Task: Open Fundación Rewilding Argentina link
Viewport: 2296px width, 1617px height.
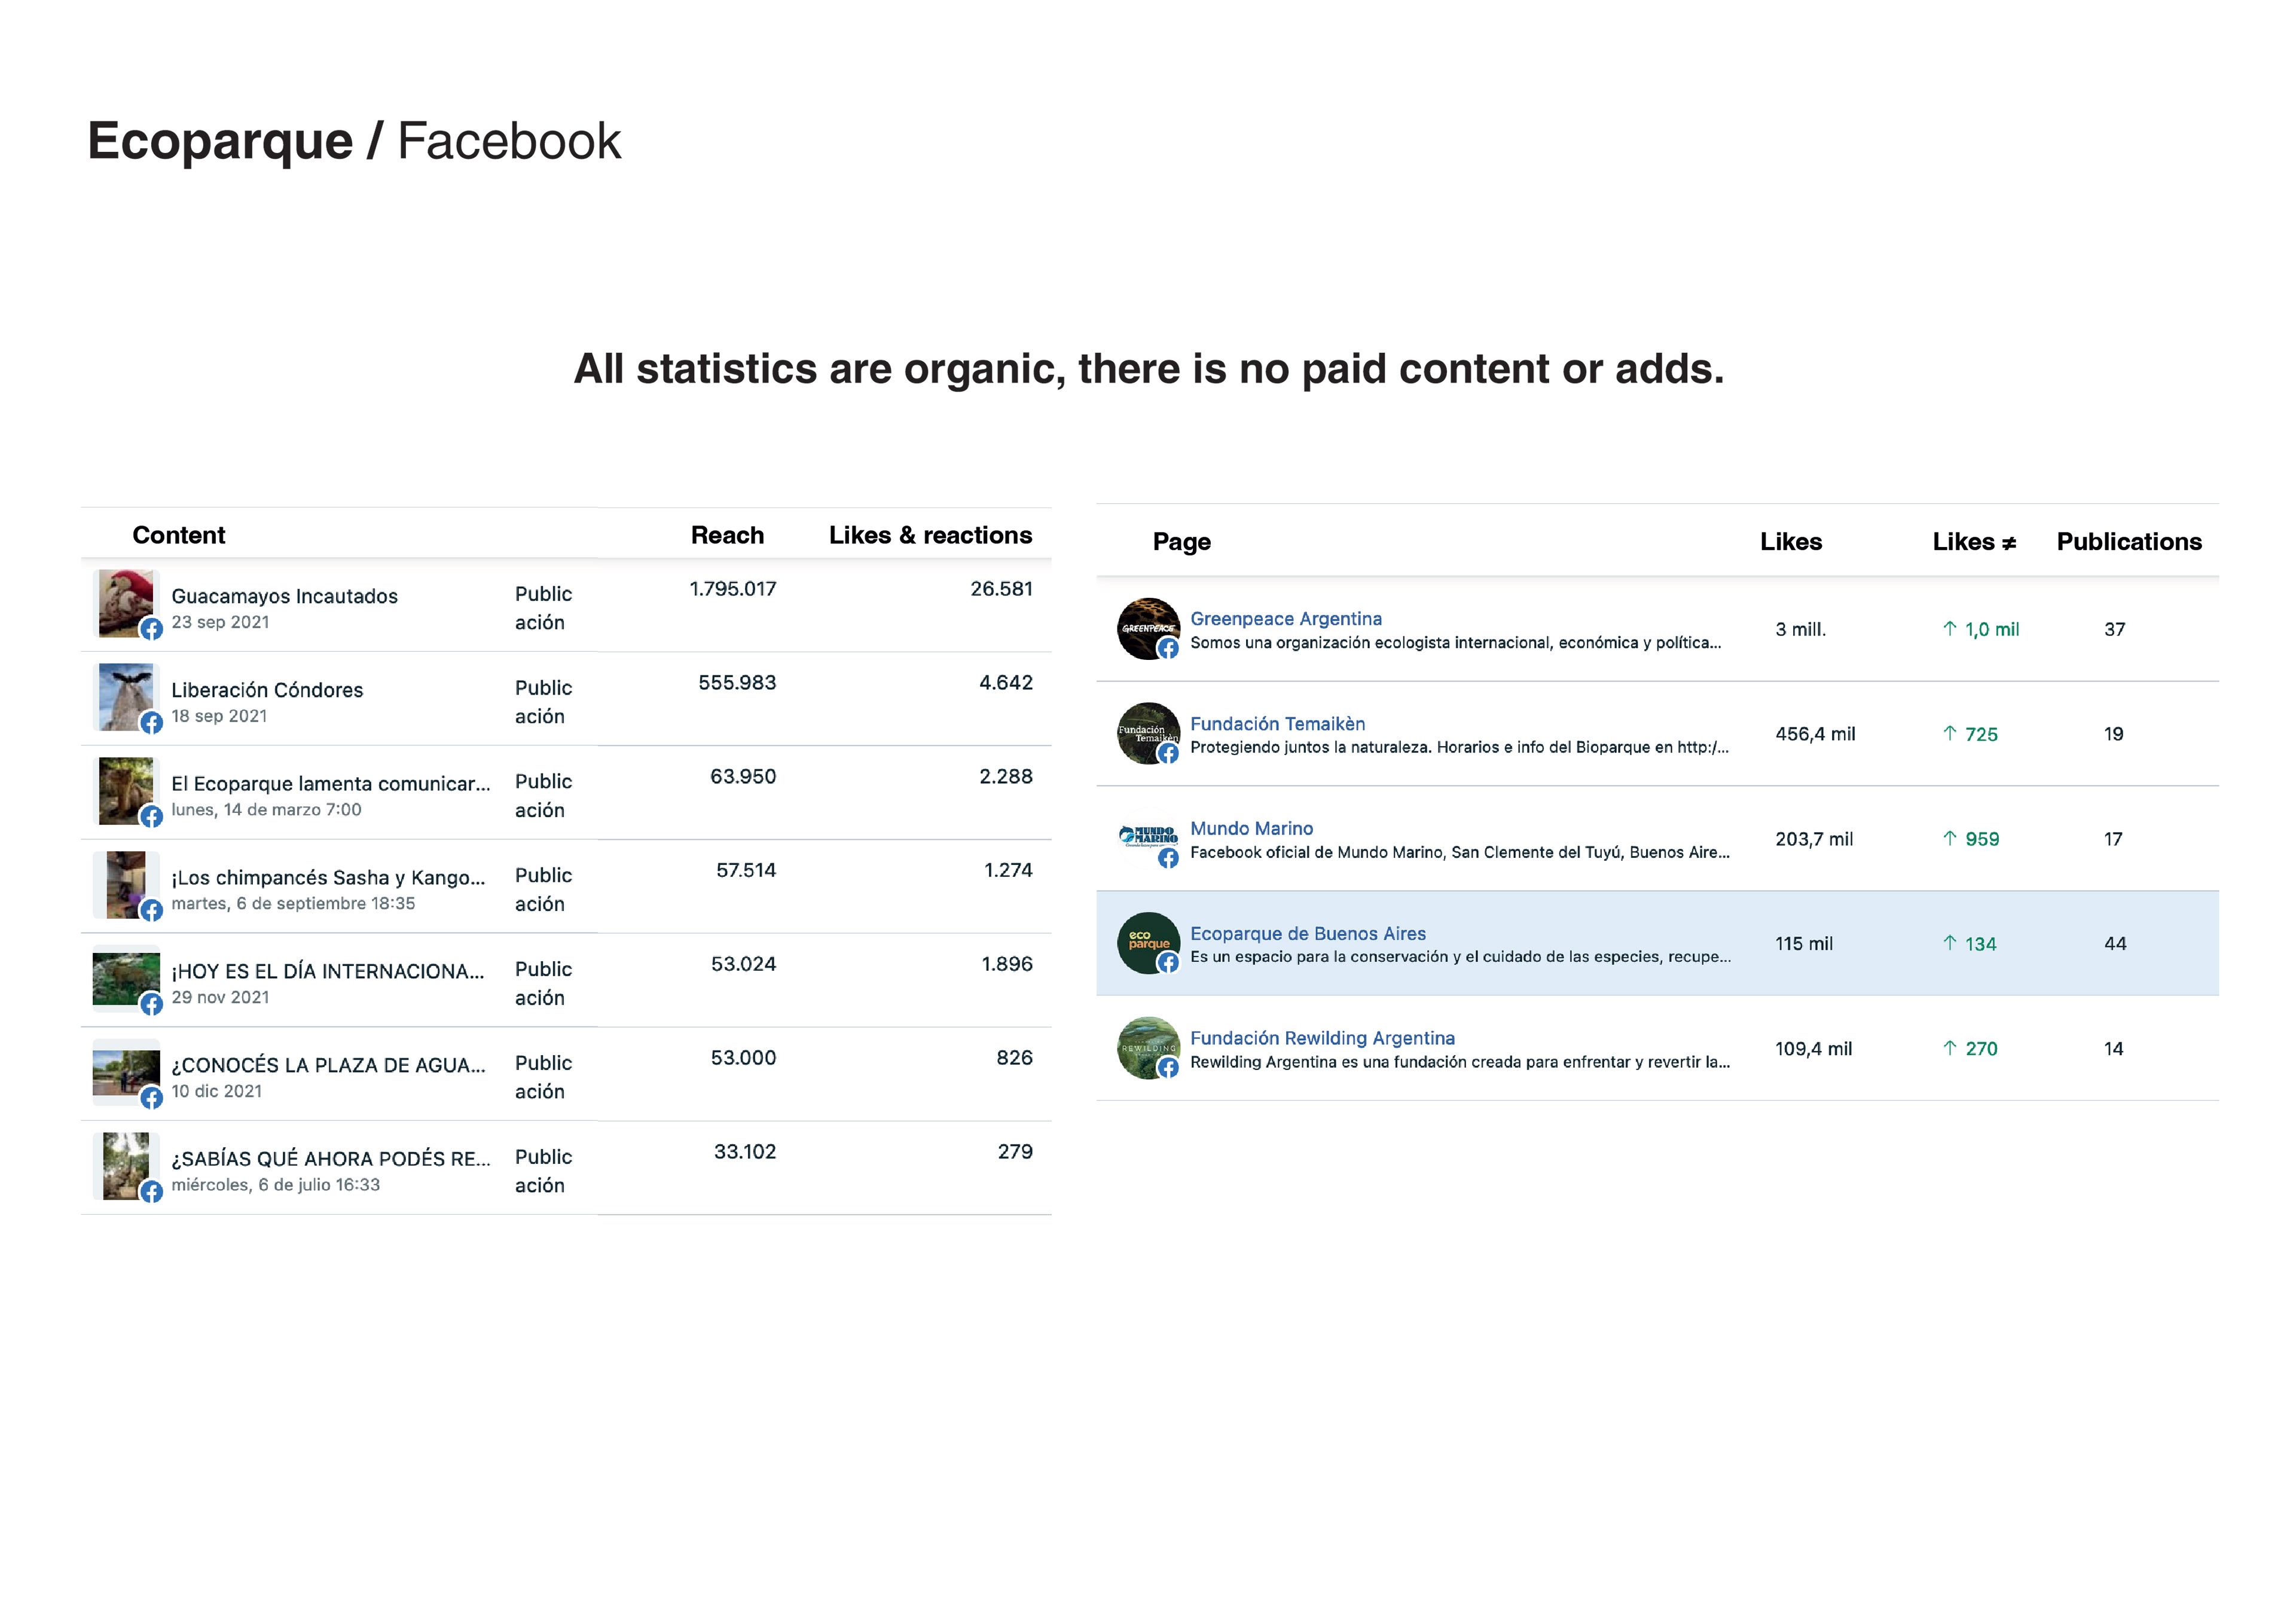Action: 1322,1038
